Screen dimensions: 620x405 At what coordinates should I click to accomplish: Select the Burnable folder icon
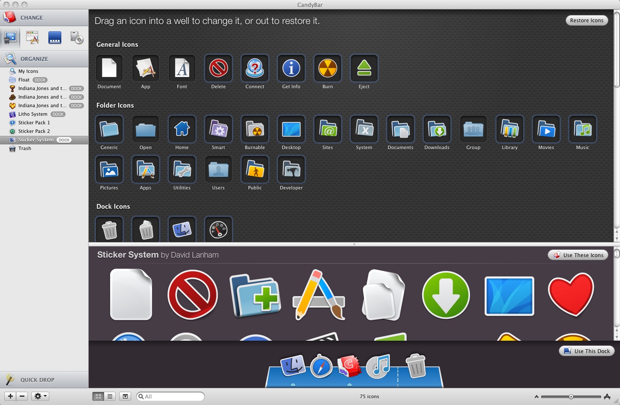[255, 129]
